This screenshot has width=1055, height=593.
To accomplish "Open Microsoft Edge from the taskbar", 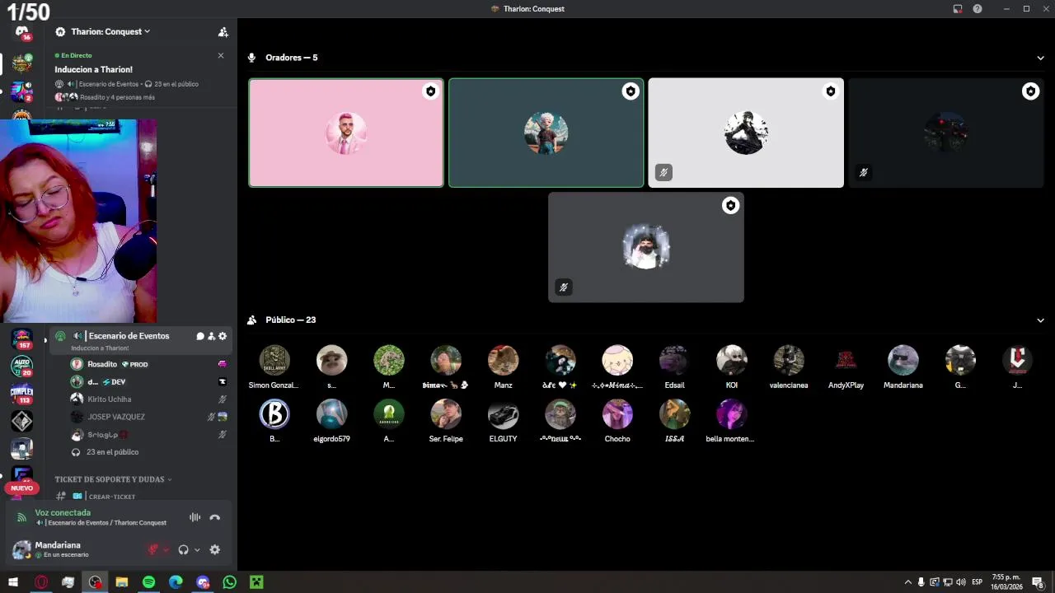I will coord(176,582).
